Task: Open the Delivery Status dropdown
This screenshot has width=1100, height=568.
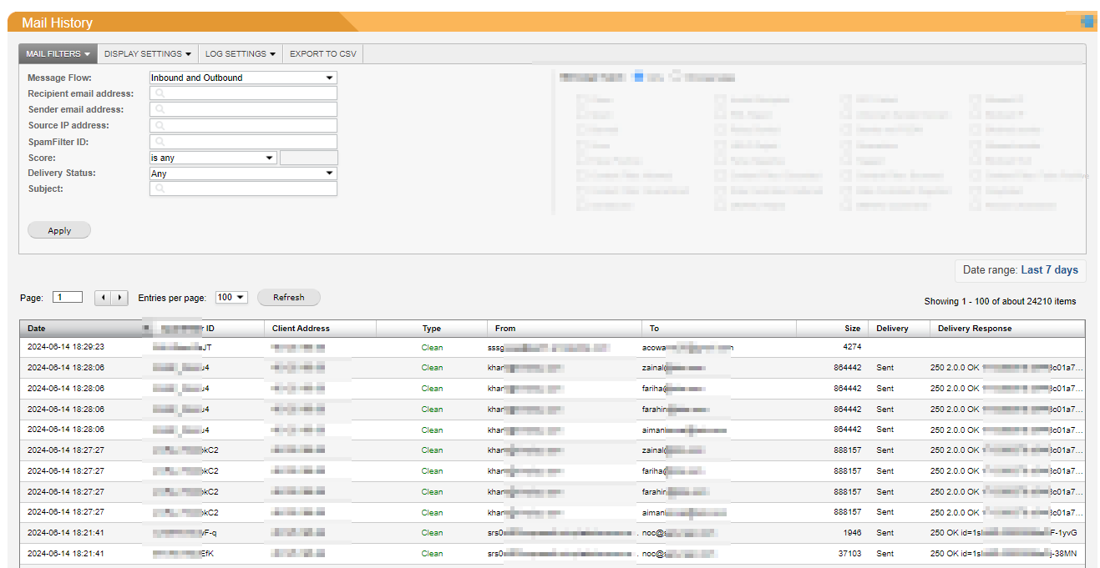Action: 242,173
